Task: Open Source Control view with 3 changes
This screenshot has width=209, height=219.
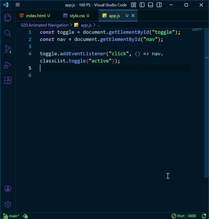Action: [x=8, y=49]
